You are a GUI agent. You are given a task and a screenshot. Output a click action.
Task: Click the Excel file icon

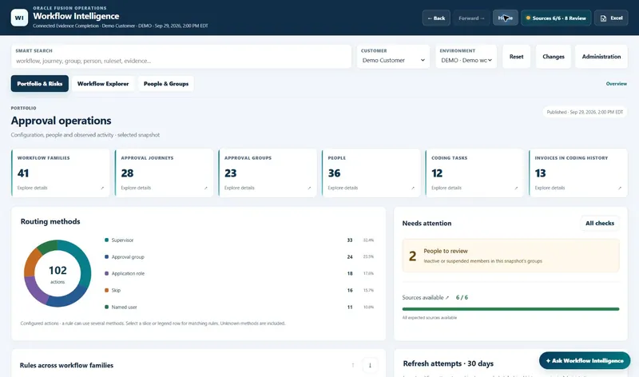coord(604,18)
